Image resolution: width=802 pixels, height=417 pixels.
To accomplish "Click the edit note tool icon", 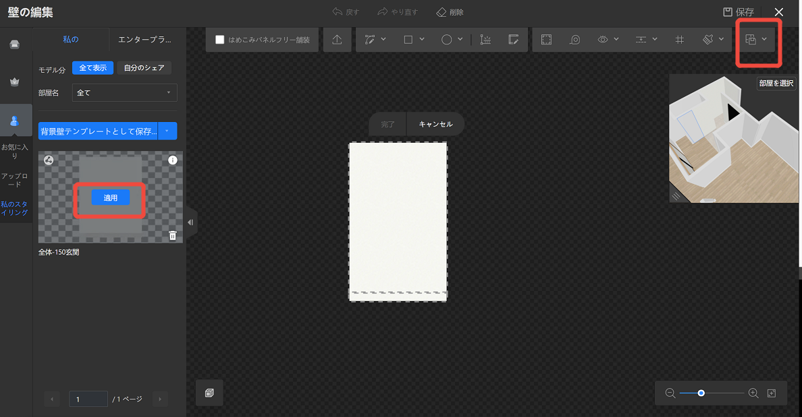I will (514, 39).
